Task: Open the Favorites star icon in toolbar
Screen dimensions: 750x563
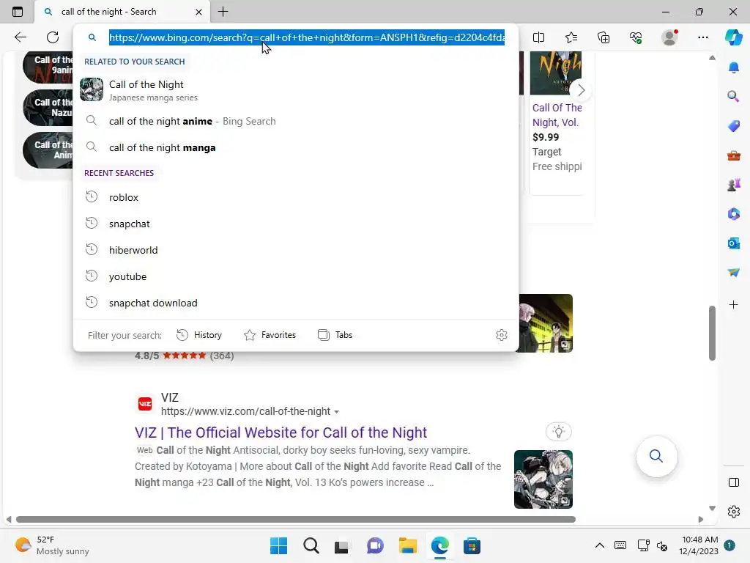Action: [x=571, y=37]
